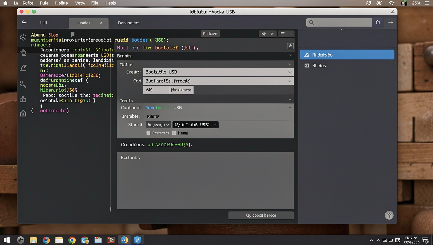Select the pen edit sidebar icon

click(x=23, y=68)
